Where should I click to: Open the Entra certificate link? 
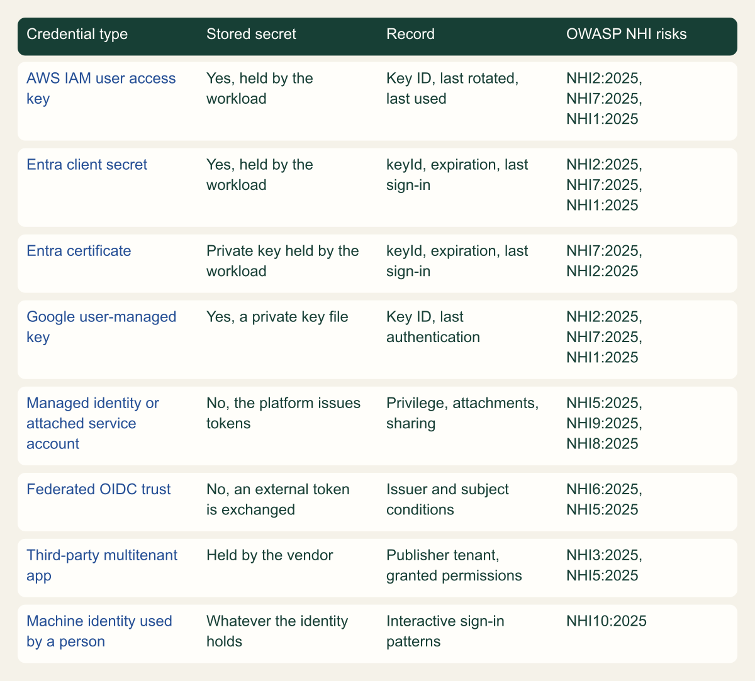tap(79, 251)
